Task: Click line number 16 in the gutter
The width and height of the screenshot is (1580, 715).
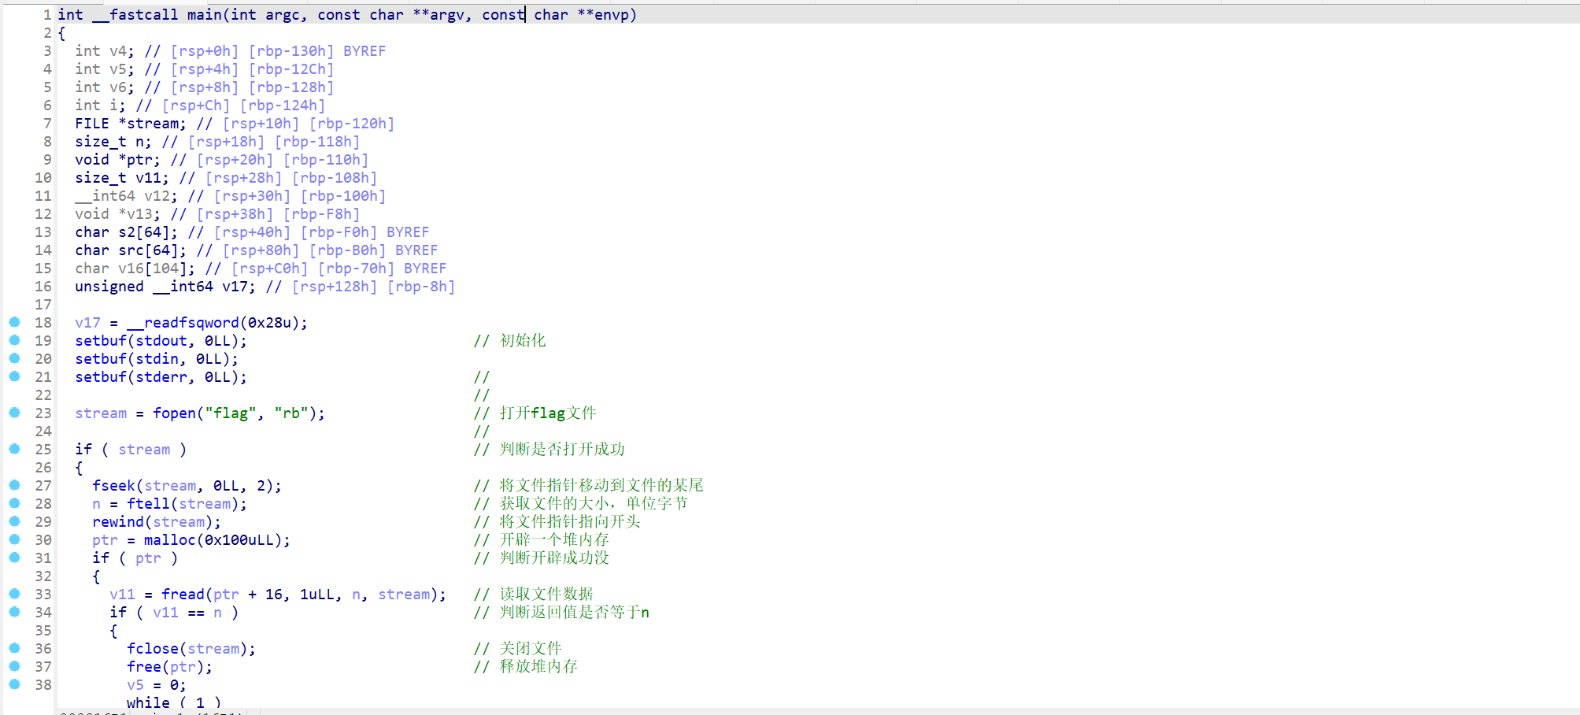Action: coord(43,287)
